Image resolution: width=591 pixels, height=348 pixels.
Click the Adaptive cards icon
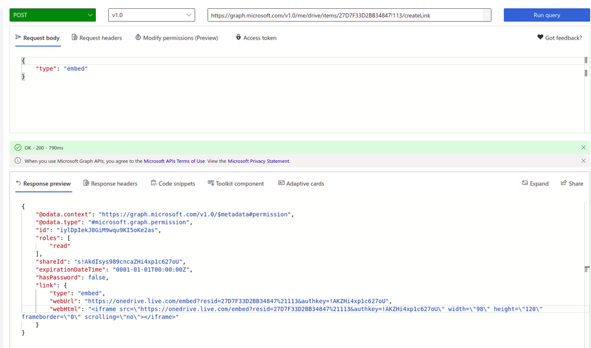[281, 183]
